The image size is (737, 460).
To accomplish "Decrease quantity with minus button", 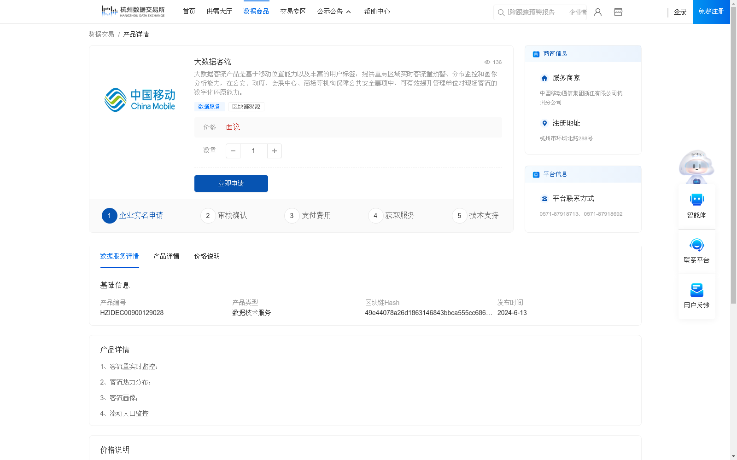I will coord(233,151).
